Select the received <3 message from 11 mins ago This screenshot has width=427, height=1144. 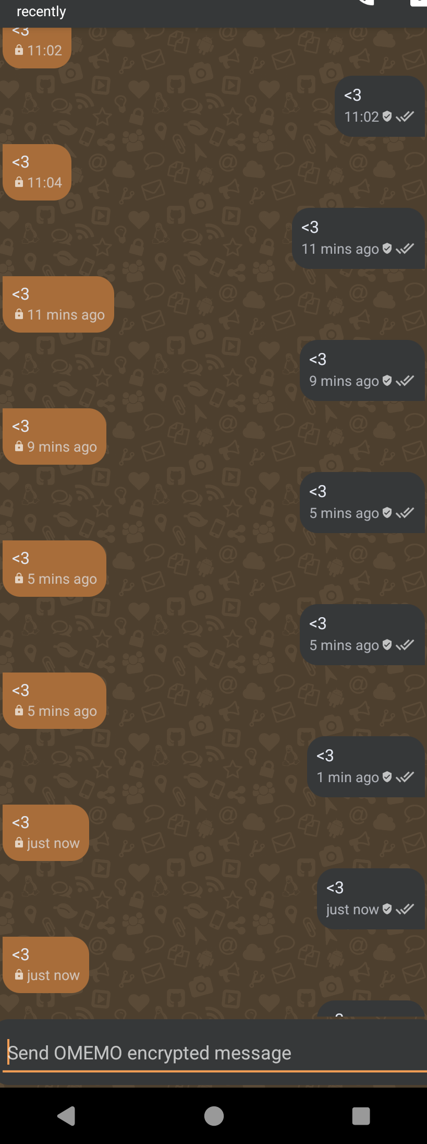pos(58,304)
